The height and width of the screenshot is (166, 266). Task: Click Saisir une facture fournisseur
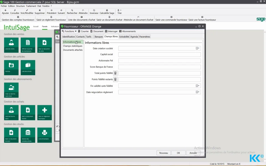click(202, 19)
